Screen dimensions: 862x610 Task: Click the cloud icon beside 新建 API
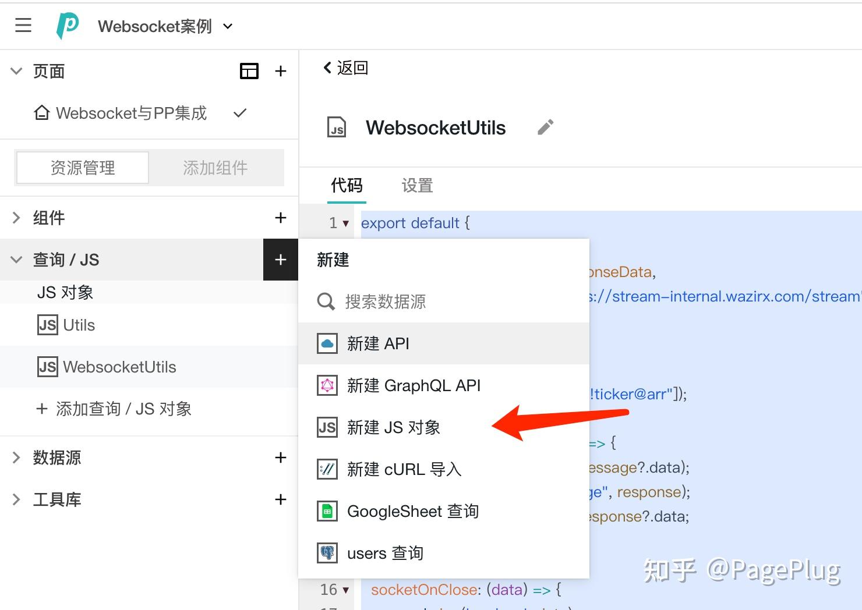click(x=327, y=343)
